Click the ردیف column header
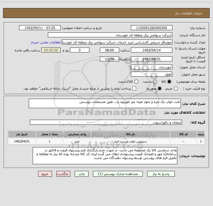The height and width of the screenshot is (206, 213). (x=201, y=134)
